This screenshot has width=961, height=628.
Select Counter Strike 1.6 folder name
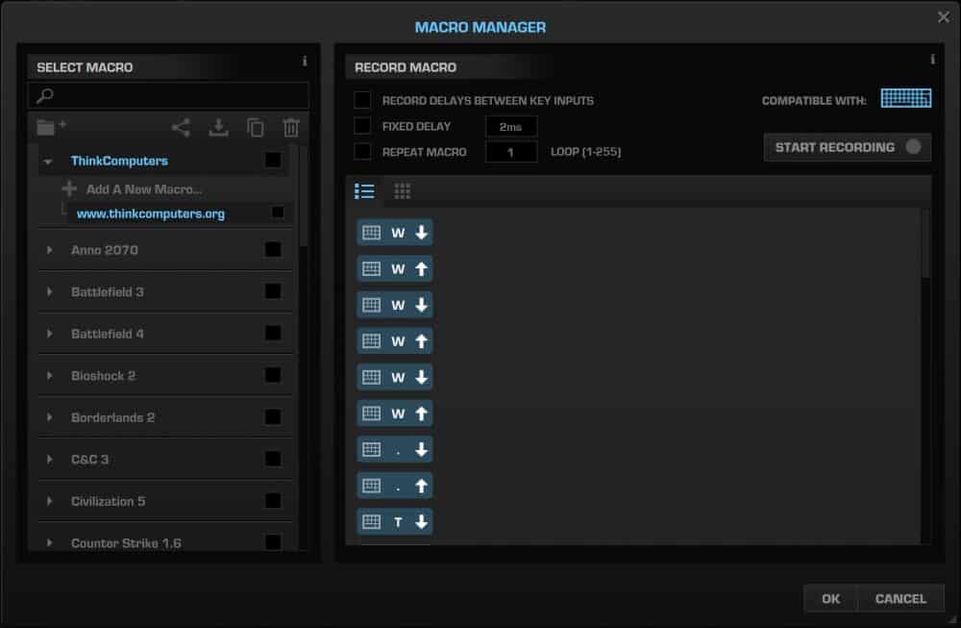click(x=126, y=542)
